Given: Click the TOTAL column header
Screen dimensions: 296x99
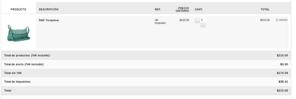Looking at the screenshot, I should [x=265, y=9].
